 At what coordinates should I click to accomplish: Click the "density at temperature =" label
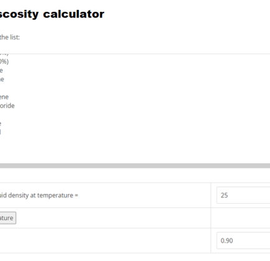[x=43, y=195]
